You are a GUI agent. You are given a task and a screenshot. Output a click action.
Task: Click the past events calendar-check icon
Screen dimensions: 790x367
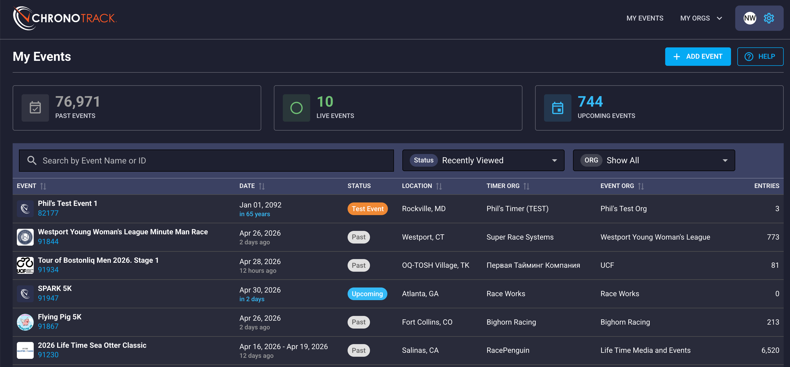(35, 108)
